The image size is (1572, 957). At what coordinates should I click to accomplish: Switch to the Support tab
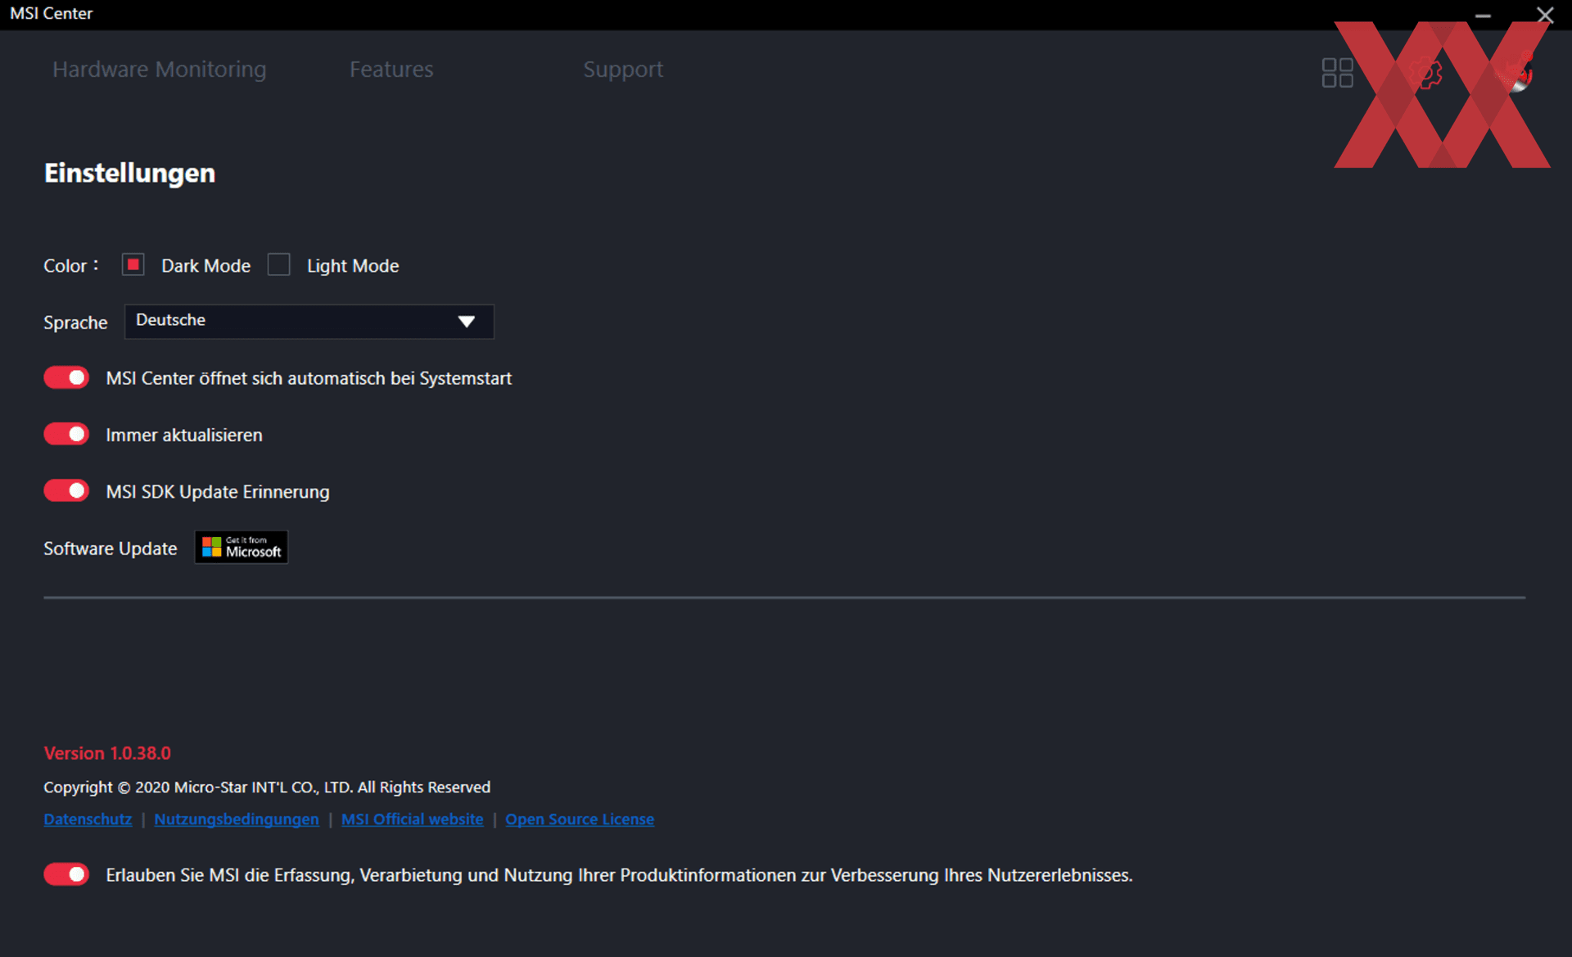coord(623,70)
